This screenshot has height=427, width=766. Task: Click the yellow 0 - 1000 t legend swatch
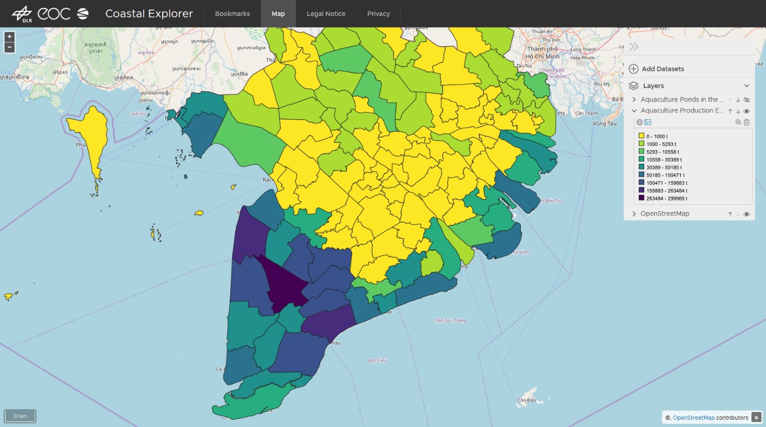641,136
